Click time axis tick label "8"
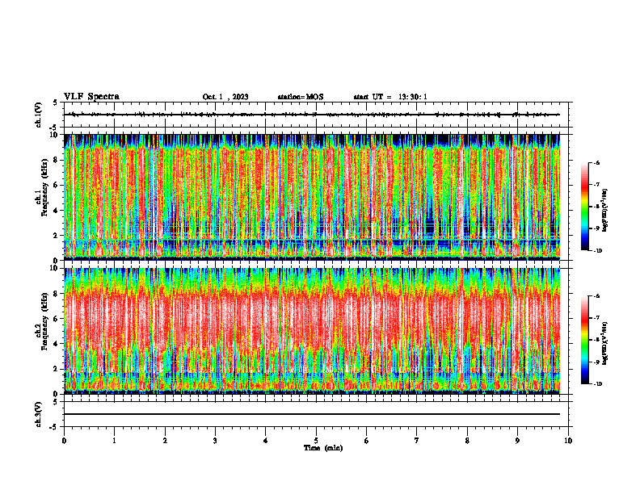The height and width of the screenshot is (494, 640). pos(467,441)
